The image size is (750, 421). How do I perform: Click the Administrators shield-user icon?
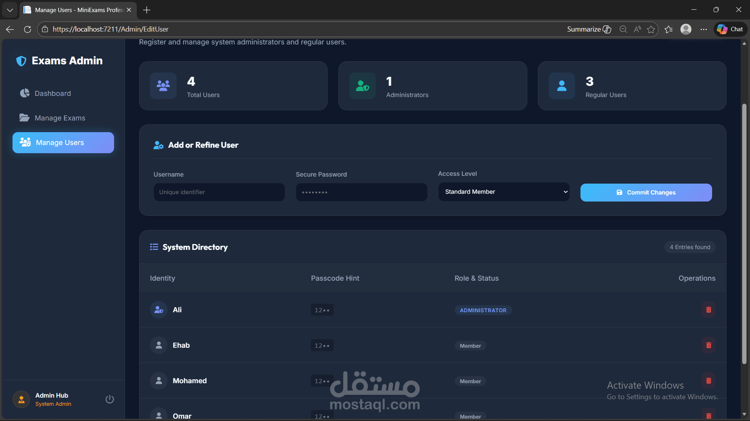tap(362, 86)
